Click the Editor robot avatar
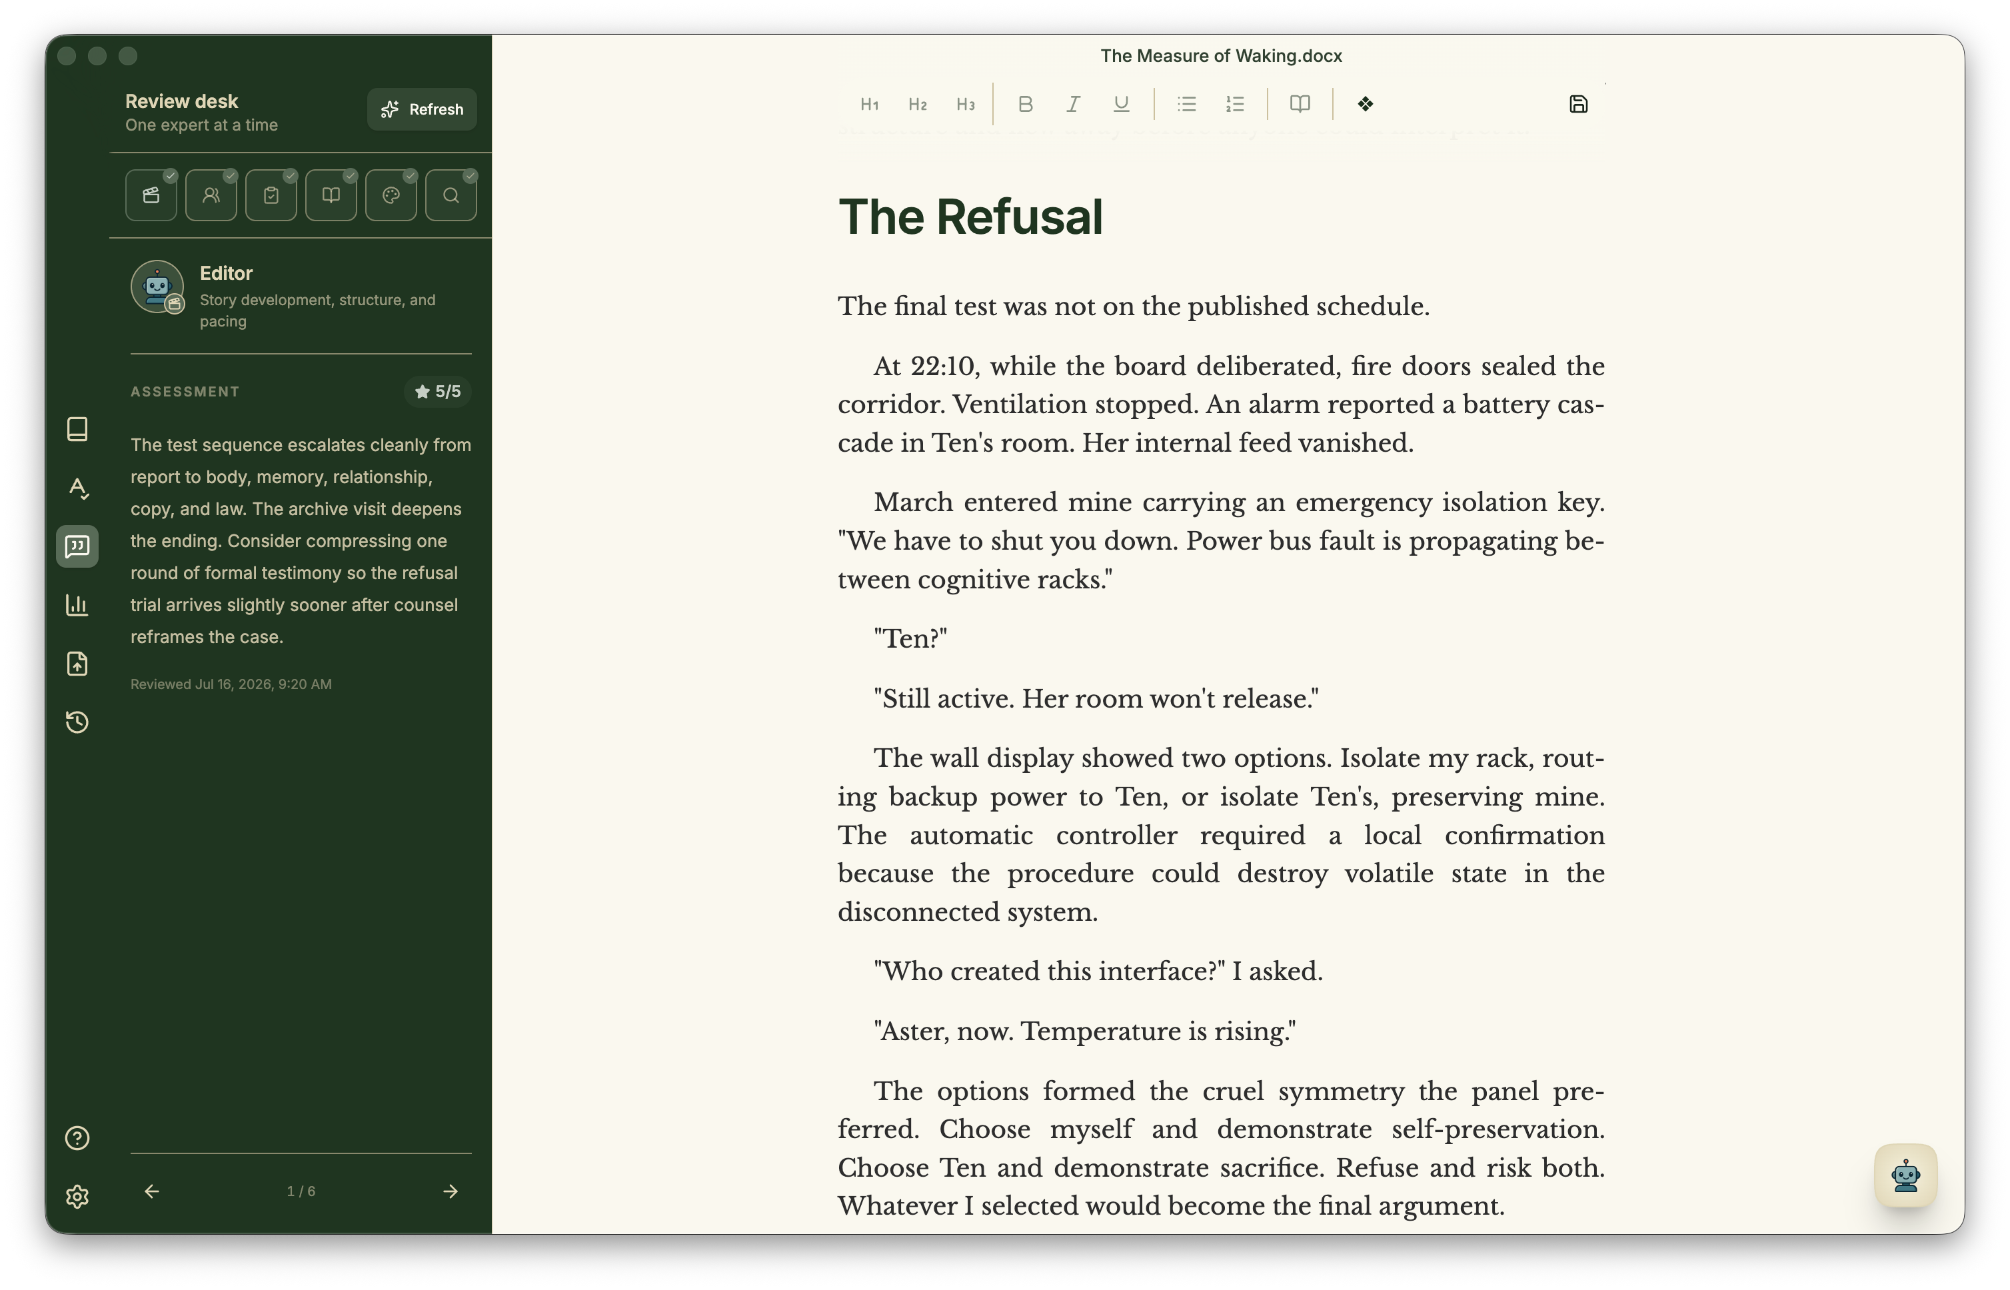The image size is (2010, 1290). pos(157,287)
